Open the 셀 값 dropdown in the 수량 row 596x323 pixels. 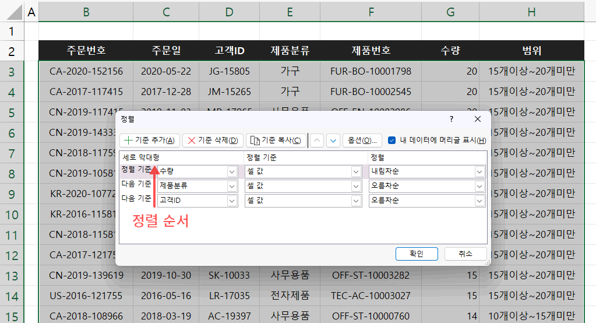coord(356,171)
